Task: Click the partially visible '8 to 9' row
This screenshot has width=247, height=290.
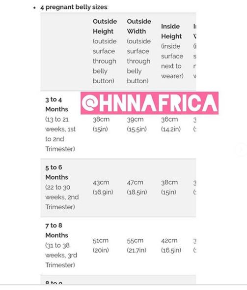Action: [118, 280]
